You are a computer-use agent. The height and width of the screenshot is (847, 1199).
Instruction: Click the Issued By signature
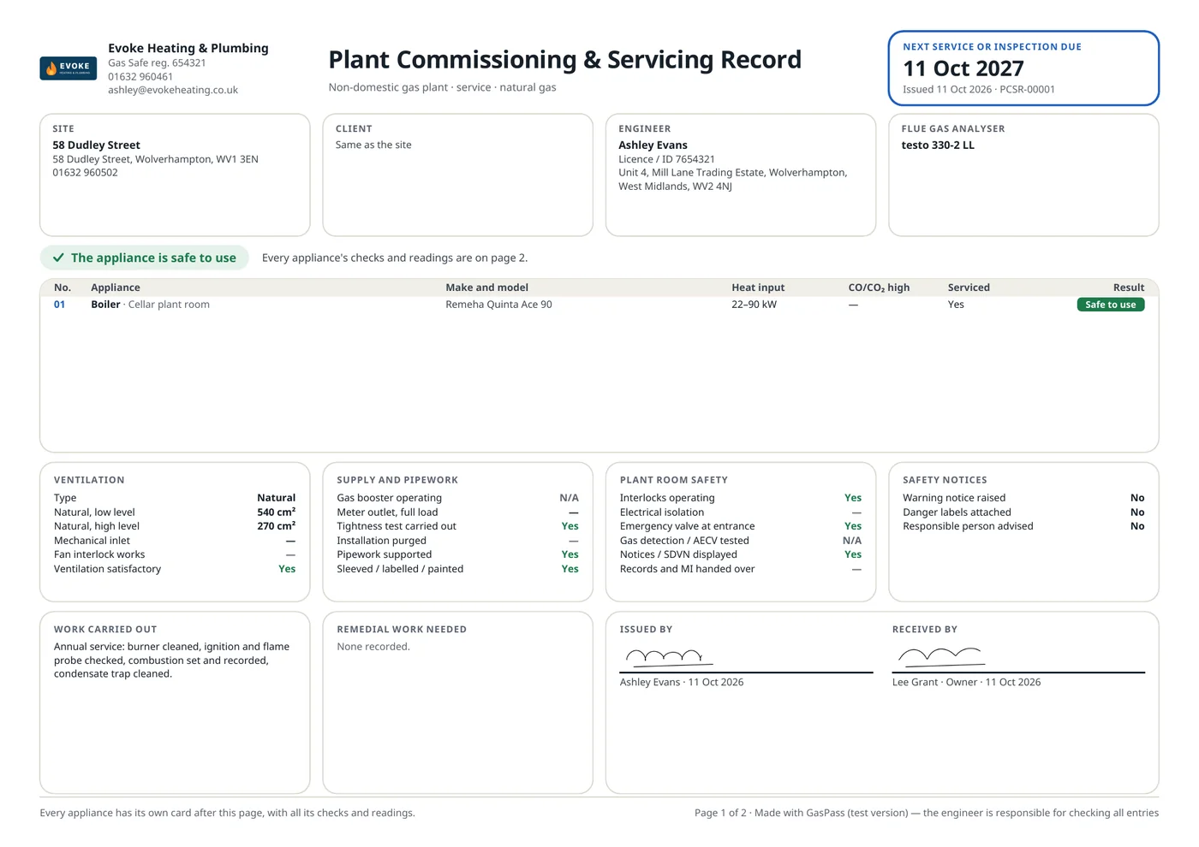point(669,657)
